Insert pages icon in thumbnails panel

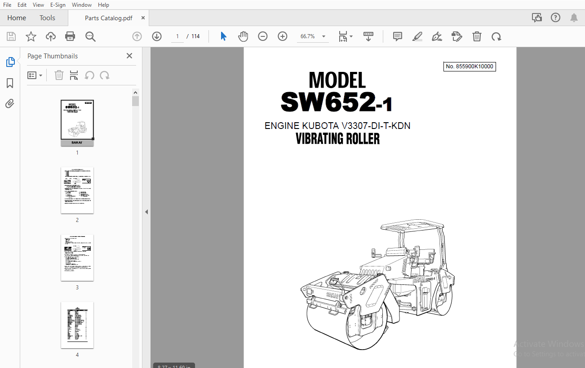tap(74, 75)
